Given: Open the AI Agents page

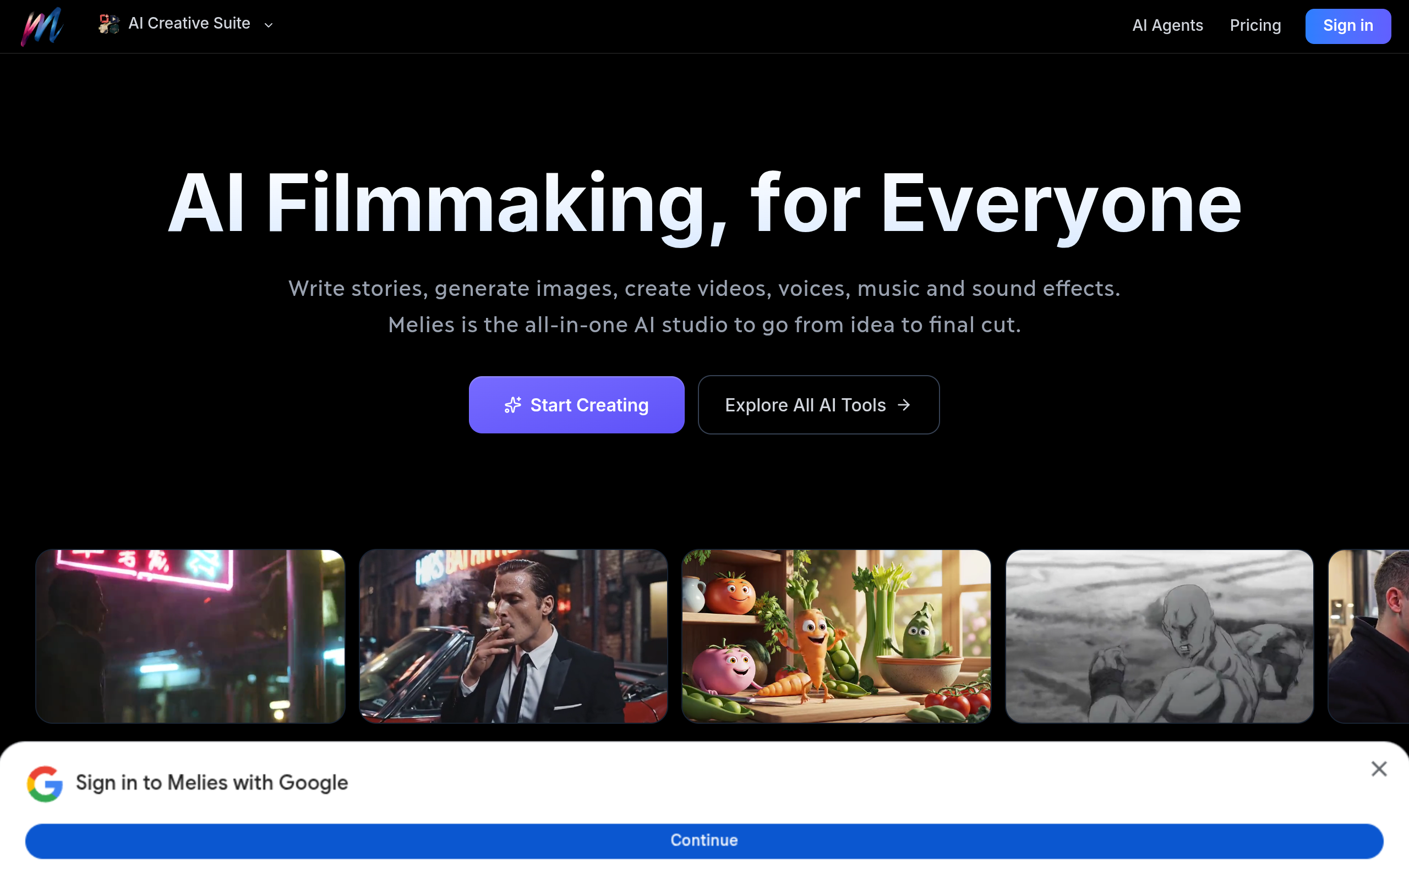Looking at the screenshot, I should pyautogui.click(x=1167, y=26).
